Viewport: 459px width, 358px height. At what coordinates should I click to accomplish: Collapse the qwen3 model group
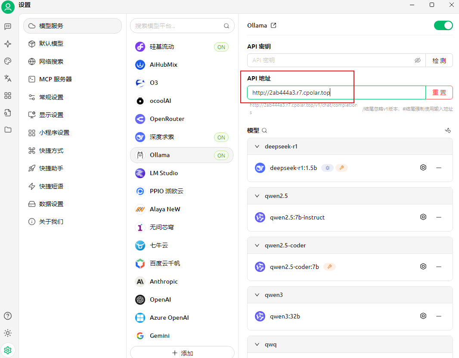point(257,295)
